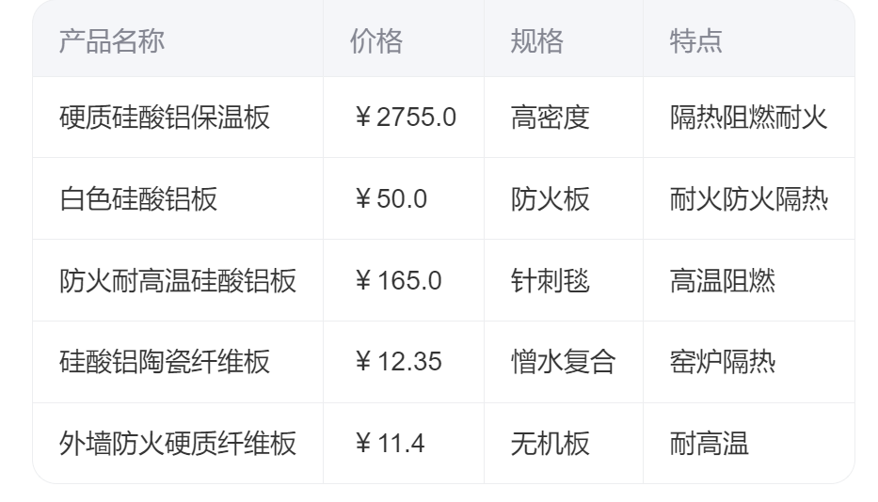Click the 产品名称 column header
The width and height of the screenshot is (878, 502).
111,41
